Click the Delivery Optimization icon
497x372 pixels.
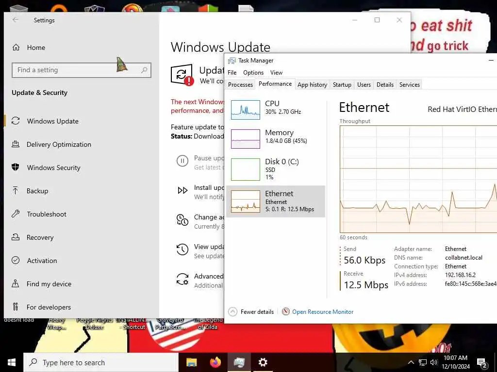pos(16,144)
